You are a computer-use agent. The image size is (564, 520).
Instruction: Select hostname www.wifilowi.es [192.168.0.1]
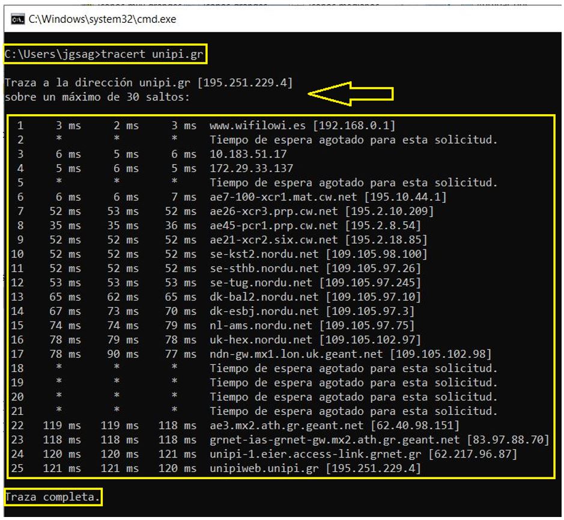pos(303,126)
